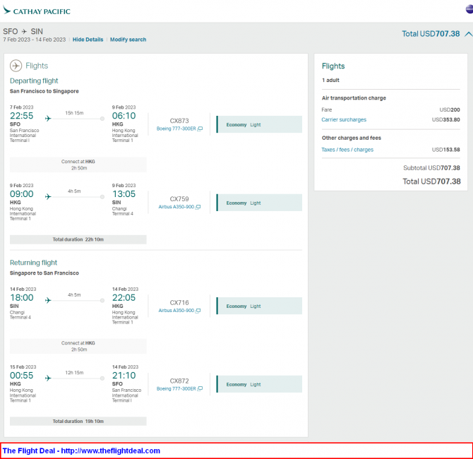The width and height of the screenshot is (473, 459).
Task: Select Economy Light fare box for CX759
Action: (x=259, y=203)
